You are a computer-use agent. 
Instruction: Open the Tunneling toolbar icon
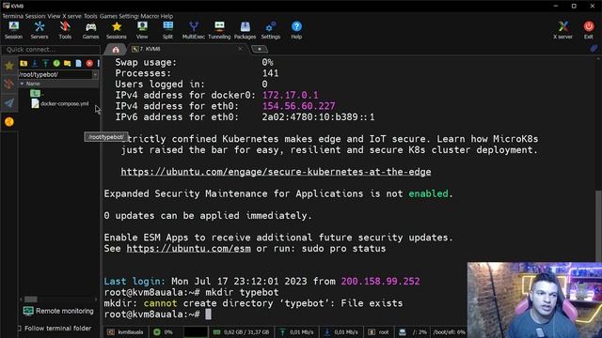(219, 30)
